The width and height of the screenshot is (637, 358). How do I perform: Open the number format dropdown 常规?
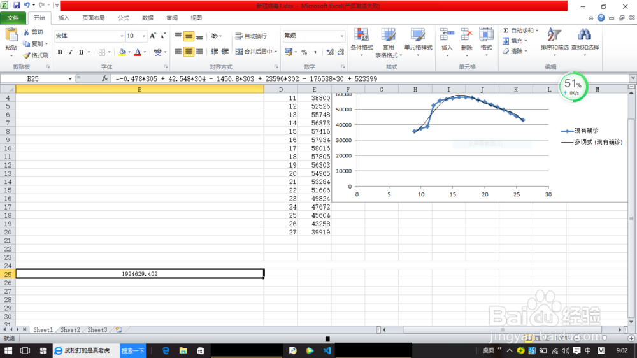(341, 36)
